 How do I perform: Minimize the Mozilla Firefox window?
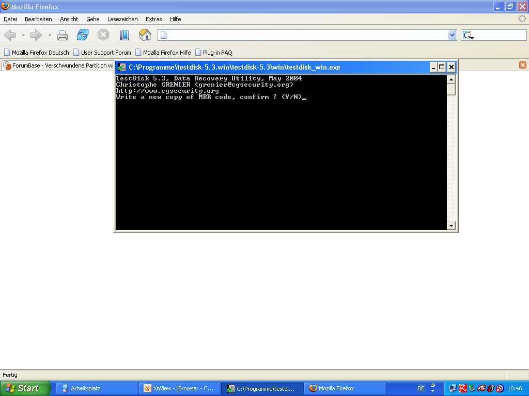coord(499,6)
